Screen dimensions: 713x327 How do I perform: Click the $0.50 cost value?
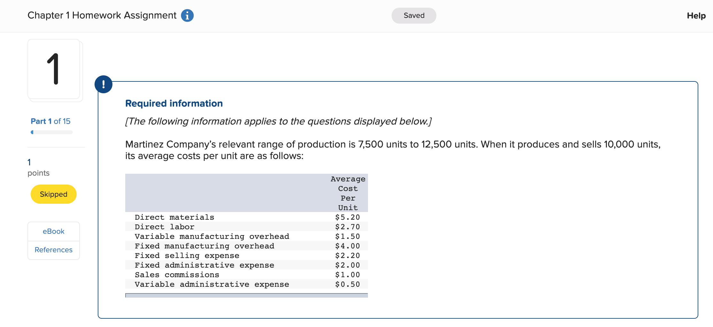pos(348,284)
